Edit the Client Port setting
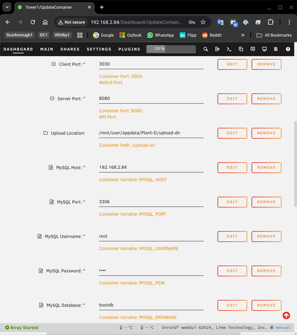This screenshot has width=297, height=335. (232, 64)
